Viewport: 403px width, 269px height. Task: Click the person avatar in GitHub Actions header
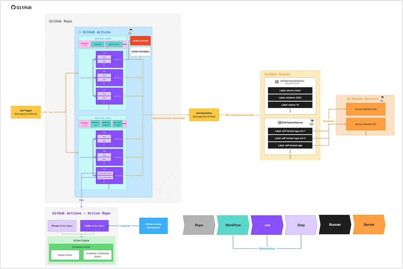click(130, 32)
